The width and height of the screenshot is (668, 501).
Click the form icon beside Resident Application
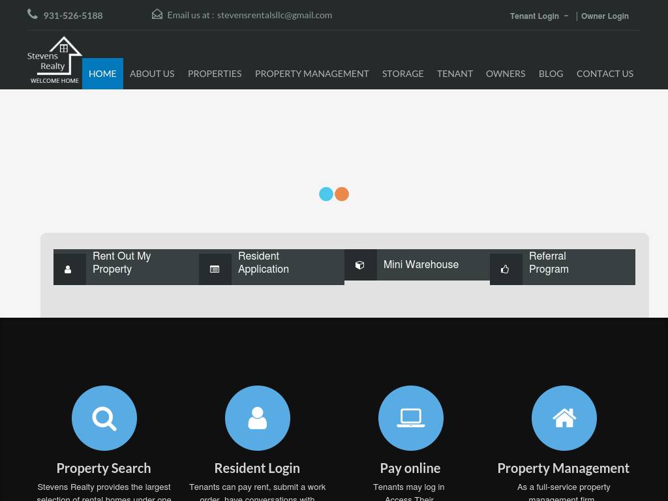pyautogui.click(x=215, y=269)
